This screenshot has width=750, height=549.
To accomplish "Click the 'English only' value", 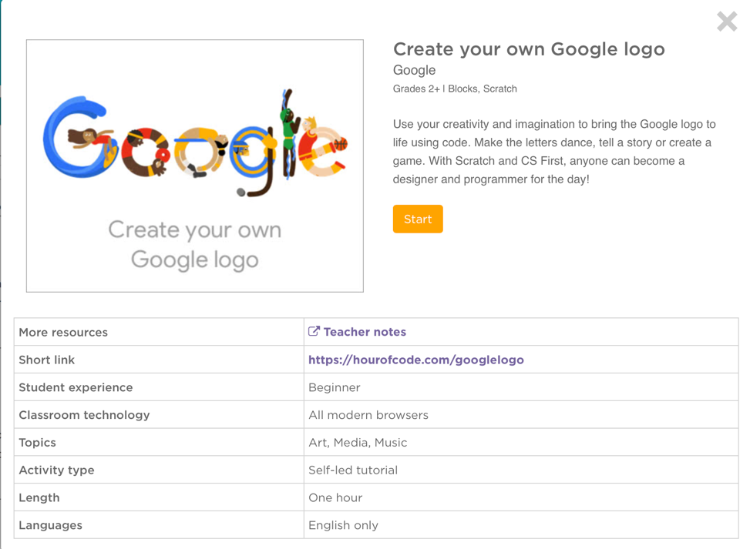I will tap(343, 525).
